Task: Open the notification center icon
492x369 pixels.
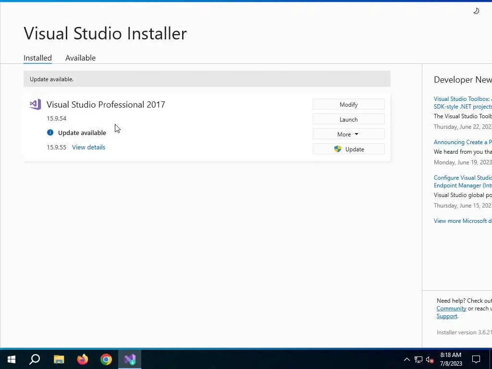Action: pos(476,359)
